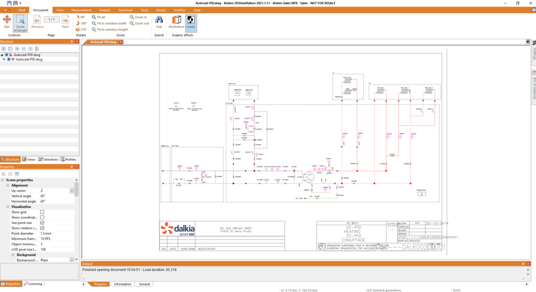This screenshot has height=292, width=536.
Task: Enable the Show coordinate checkbox
Action: pyautogui.click(x=42, y=218)
